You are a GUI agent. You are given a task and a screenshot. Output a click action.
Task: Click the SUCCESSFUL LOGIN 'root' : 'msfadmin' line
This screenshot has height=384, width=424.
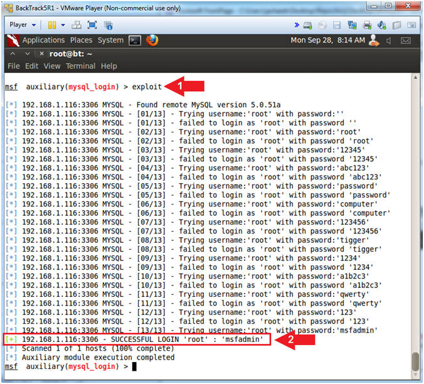(136, 339)
